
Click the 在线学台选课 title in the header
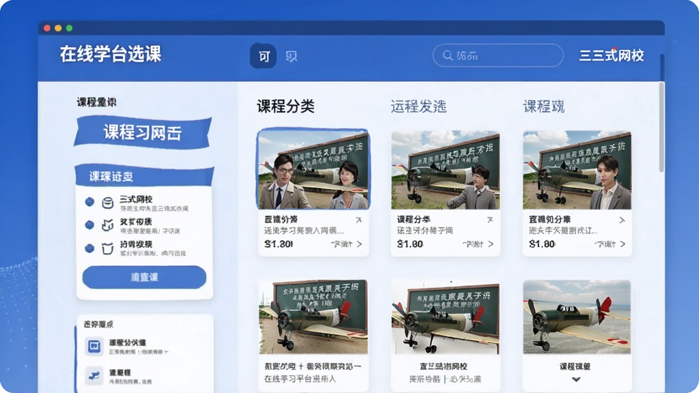click(111, 54)
